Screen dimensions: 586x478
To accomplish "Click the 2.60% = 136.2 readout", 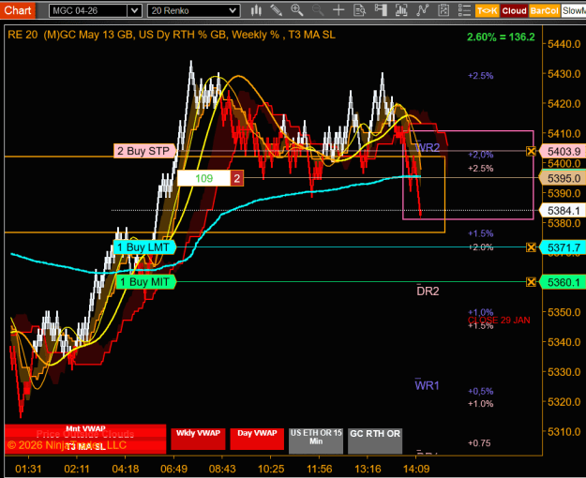I will pyautogui.click(x=501, y=37).
